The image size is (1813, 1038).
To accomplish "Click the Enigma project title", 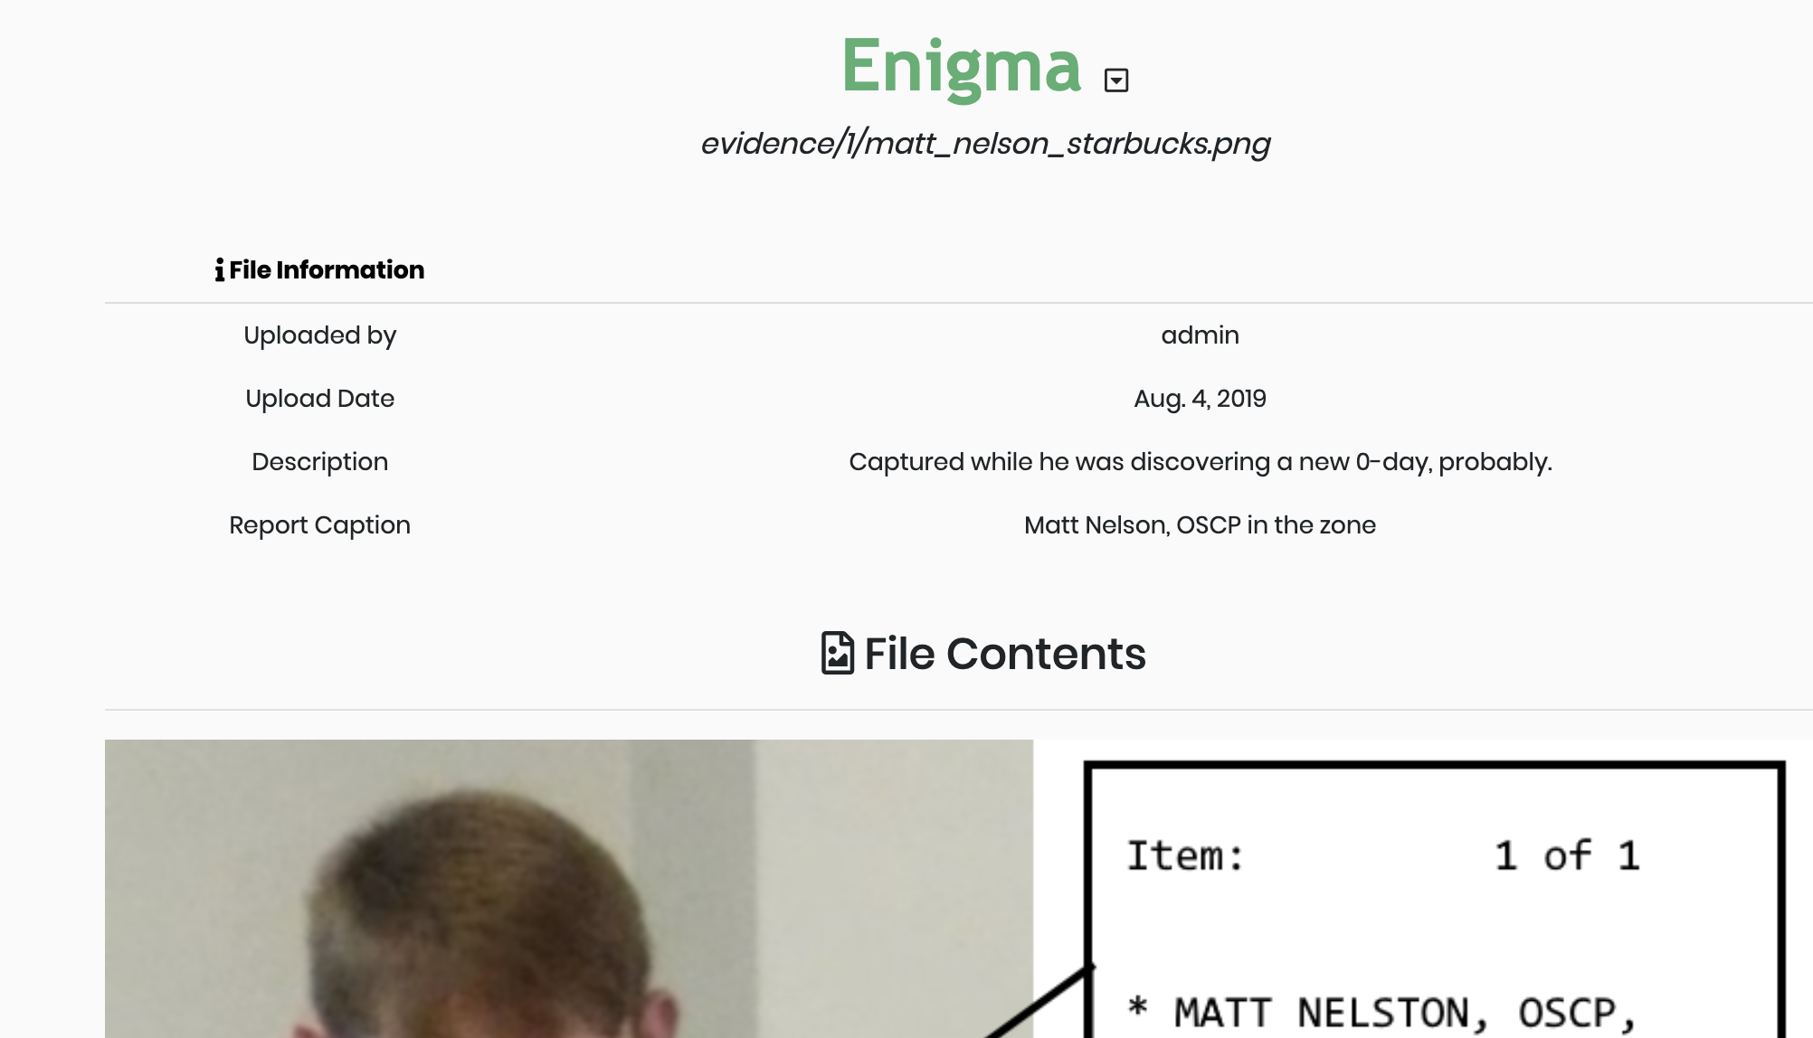I will coord(961,66).
